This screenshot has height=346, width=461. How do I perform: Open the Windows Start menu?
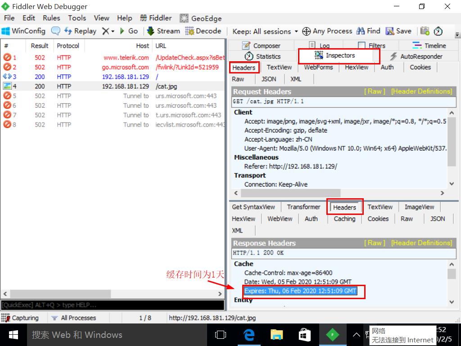[14, 335]
